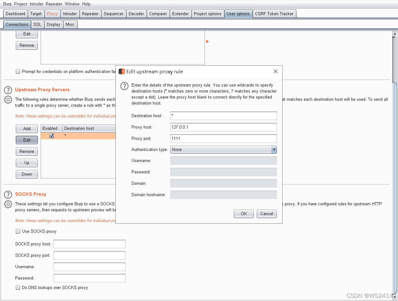Click the Proxy host field showing 127.0.0.1
Viewport: 398px width, 301px height.
coord(224,127)
